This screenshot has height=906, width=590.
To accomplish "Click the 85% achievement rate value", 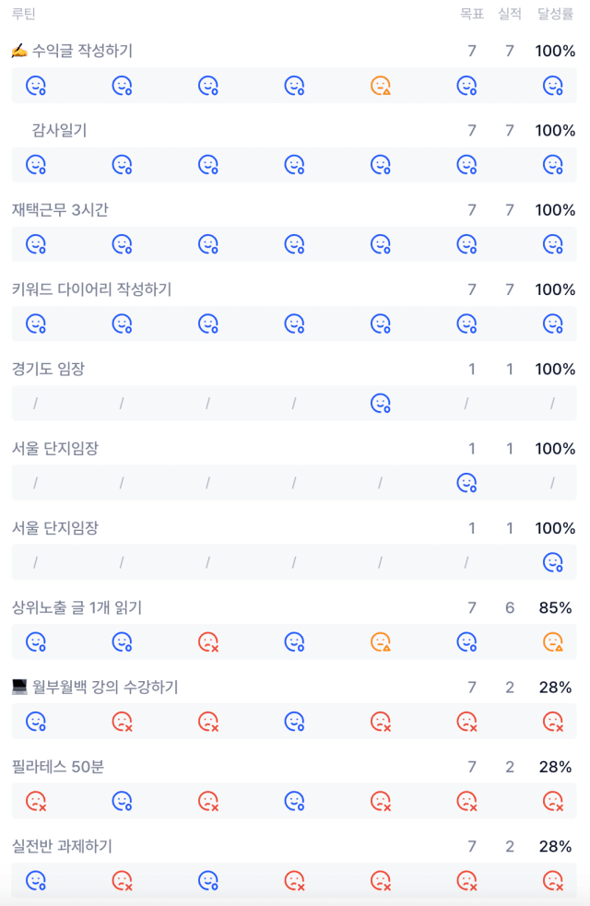I will pyautogui.click(x=555, y=608).
